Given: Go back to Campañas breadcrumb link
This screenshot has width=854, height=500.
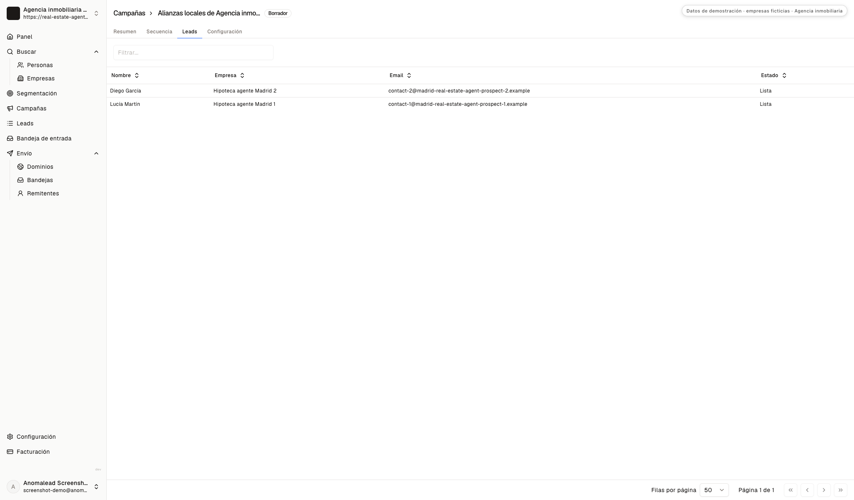Looking at the screenshot, I should [129, 13].
